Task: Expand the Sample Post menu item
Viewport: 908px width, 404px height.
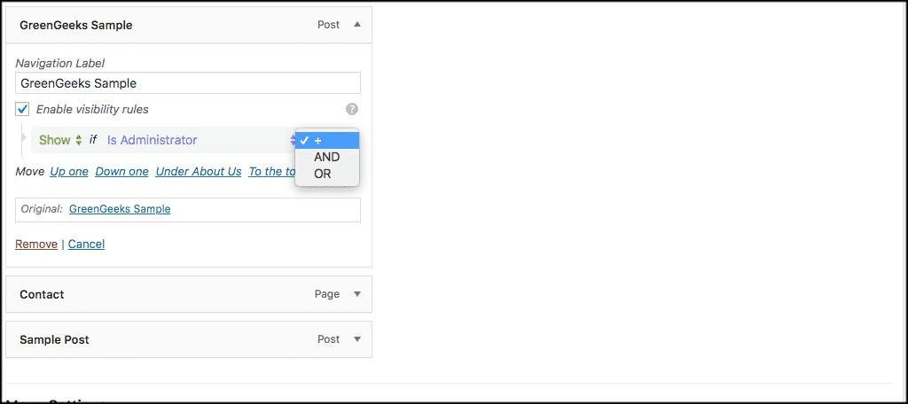Action: (x=357, y=339)
